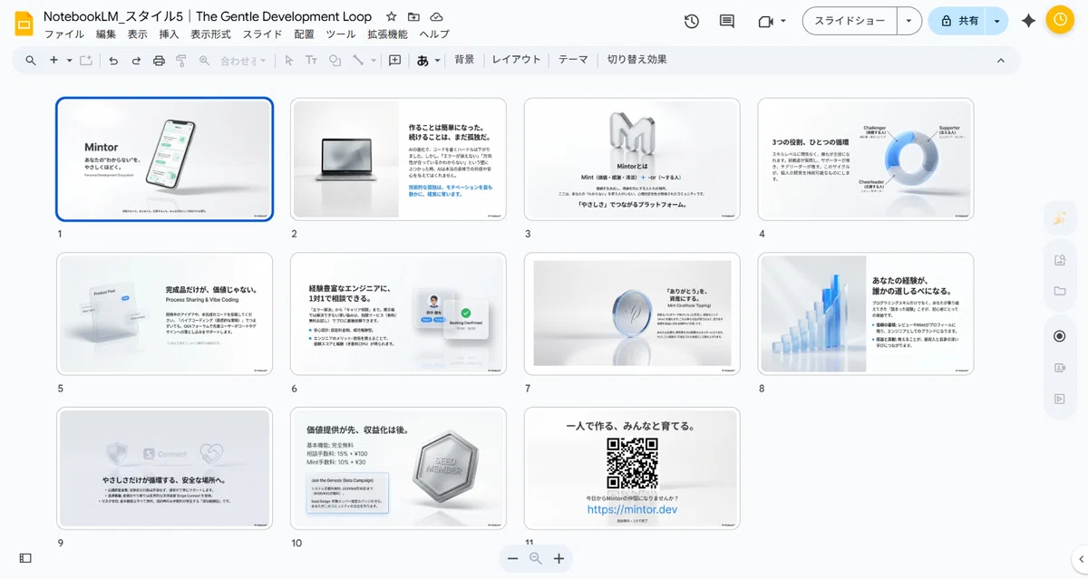Click the レイアウト button
Viewport: 1088px width, 579px height.
click(x=516, y=60)
